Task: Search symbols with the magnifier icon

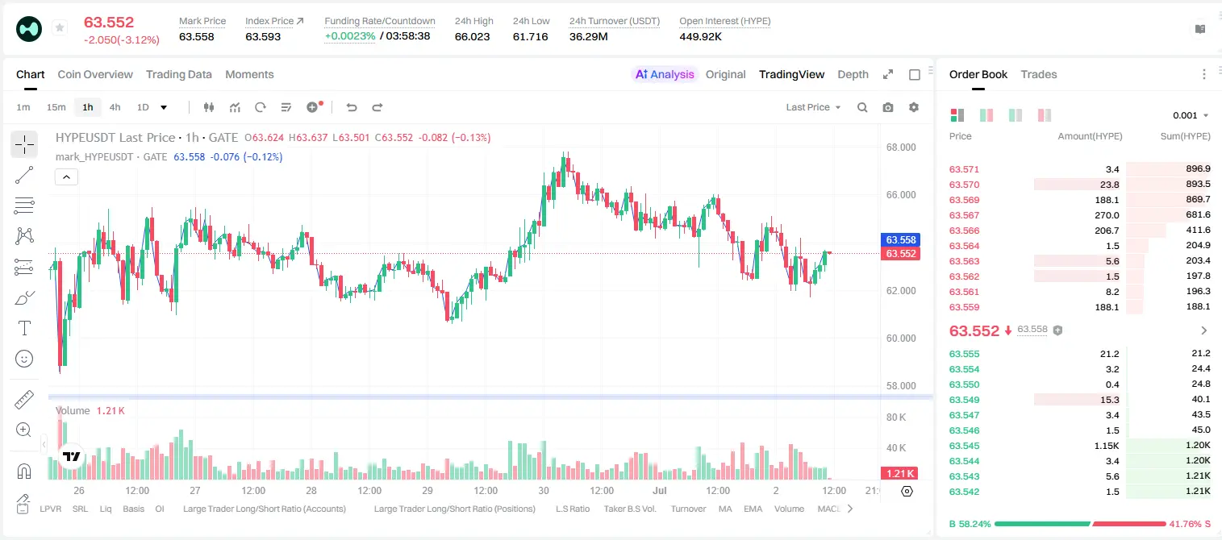Action: [x=862, y=107]
